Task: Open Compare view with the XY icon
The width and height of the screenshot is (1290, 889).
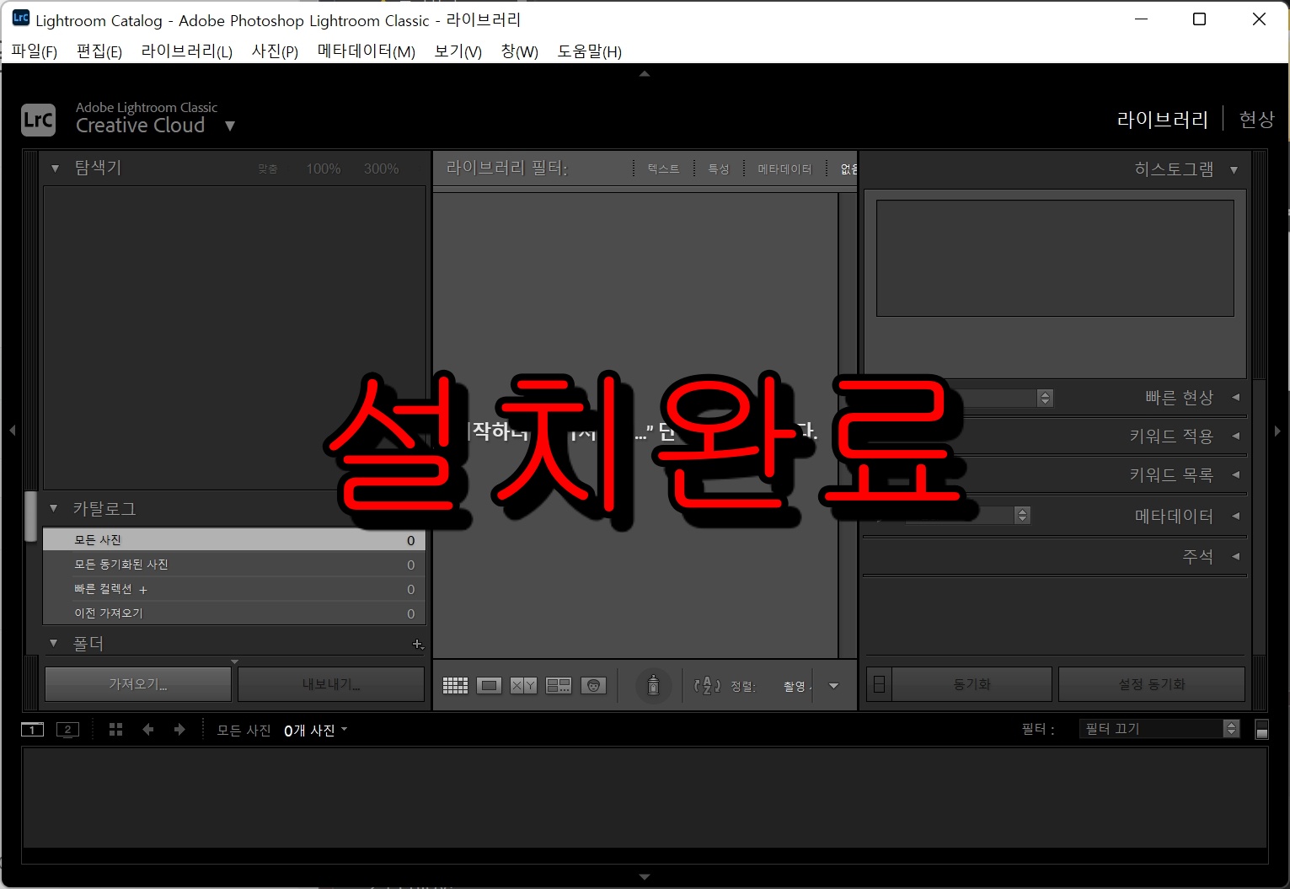Action: click(x=522, y=685)
